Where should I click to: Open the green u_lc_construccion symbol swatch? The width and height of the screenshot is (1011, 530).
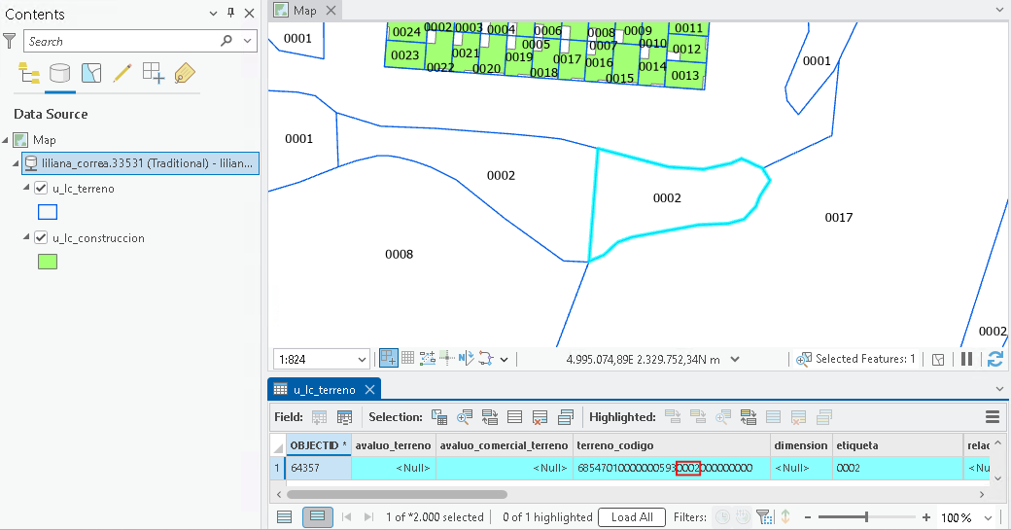coord(48,262)
